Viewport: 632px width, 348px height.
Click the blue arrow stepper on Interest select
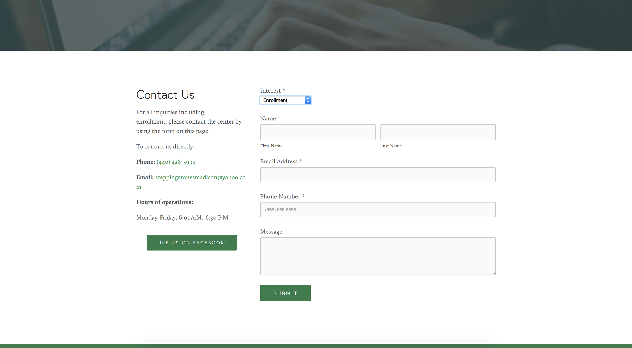click(307, 100)
